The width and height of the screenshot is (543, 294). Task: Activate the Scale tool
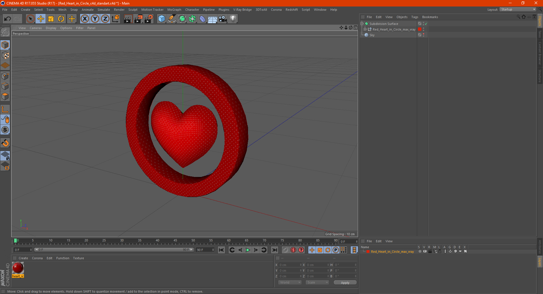tap(51, 19)
